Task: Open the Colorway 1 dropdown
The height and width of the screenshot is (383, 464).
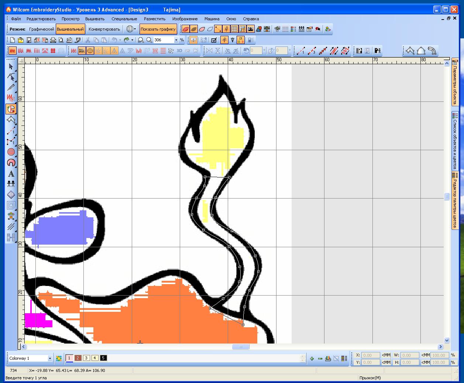Action: 50,358
